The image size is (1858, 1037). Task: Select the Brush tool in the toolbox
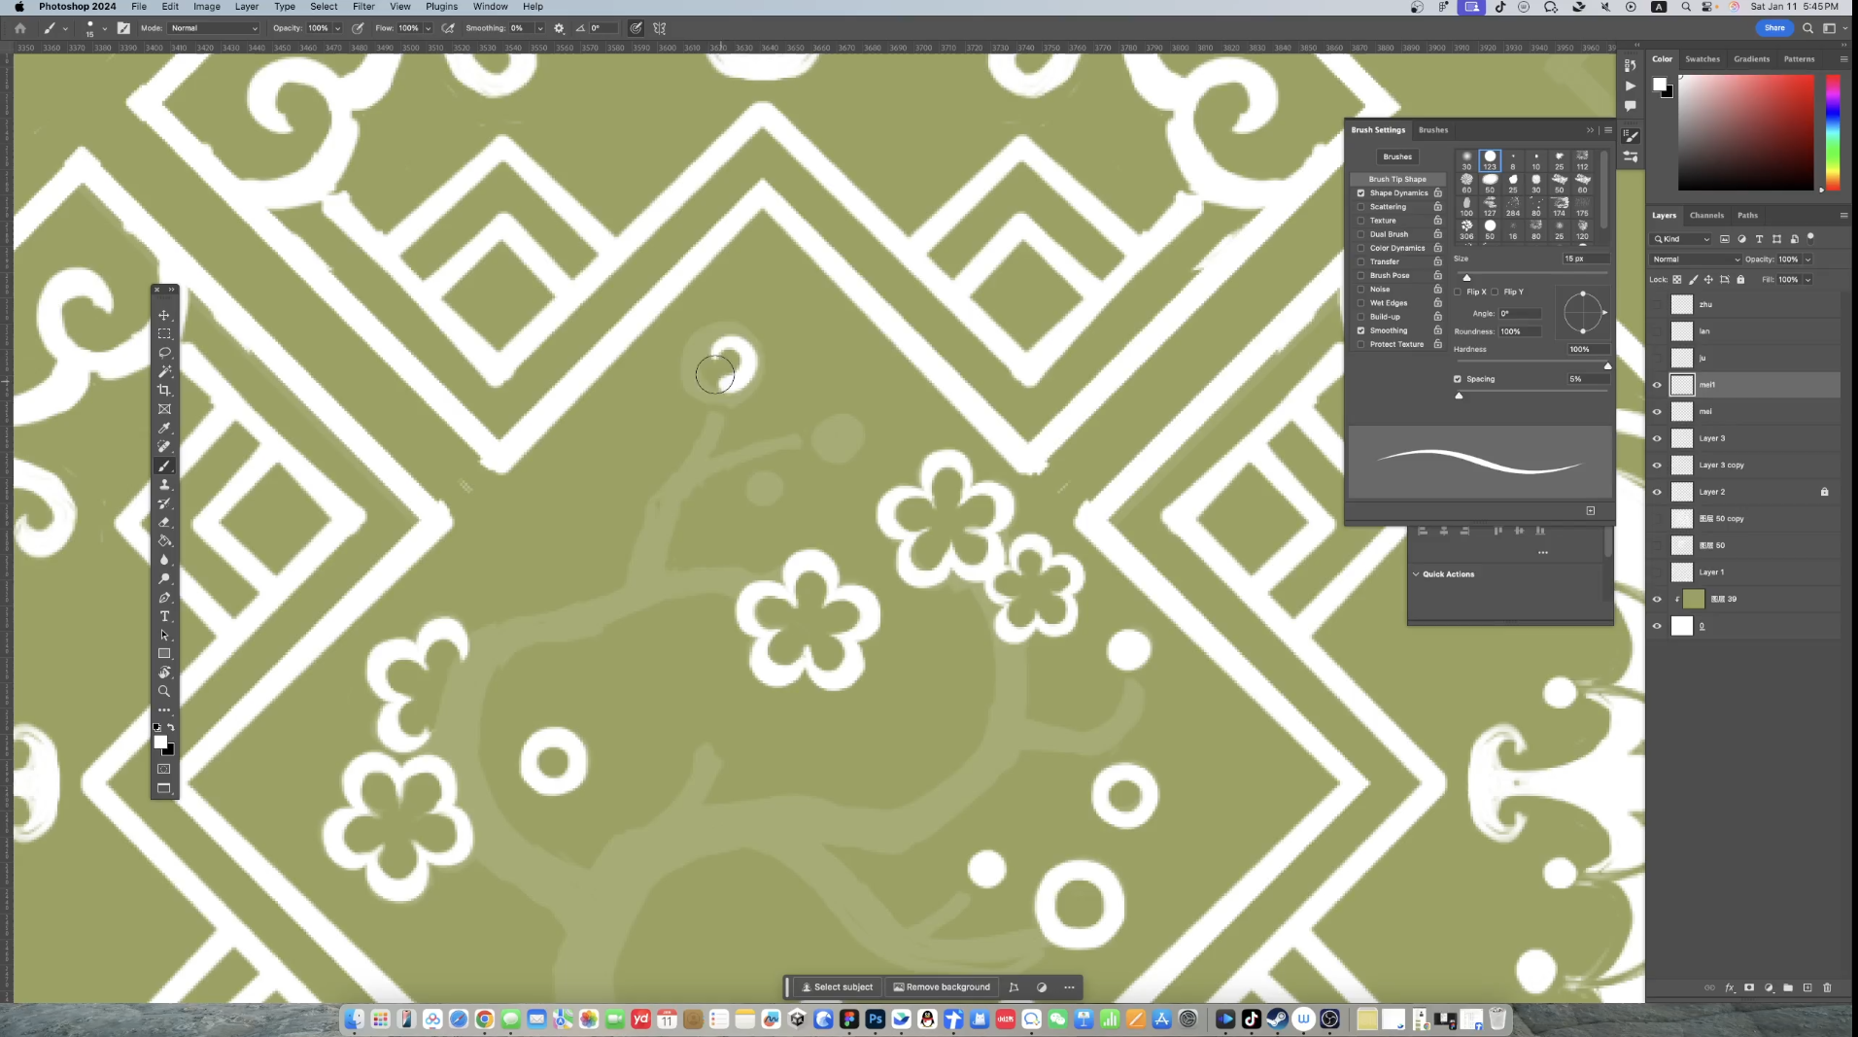tap(164, 466)
